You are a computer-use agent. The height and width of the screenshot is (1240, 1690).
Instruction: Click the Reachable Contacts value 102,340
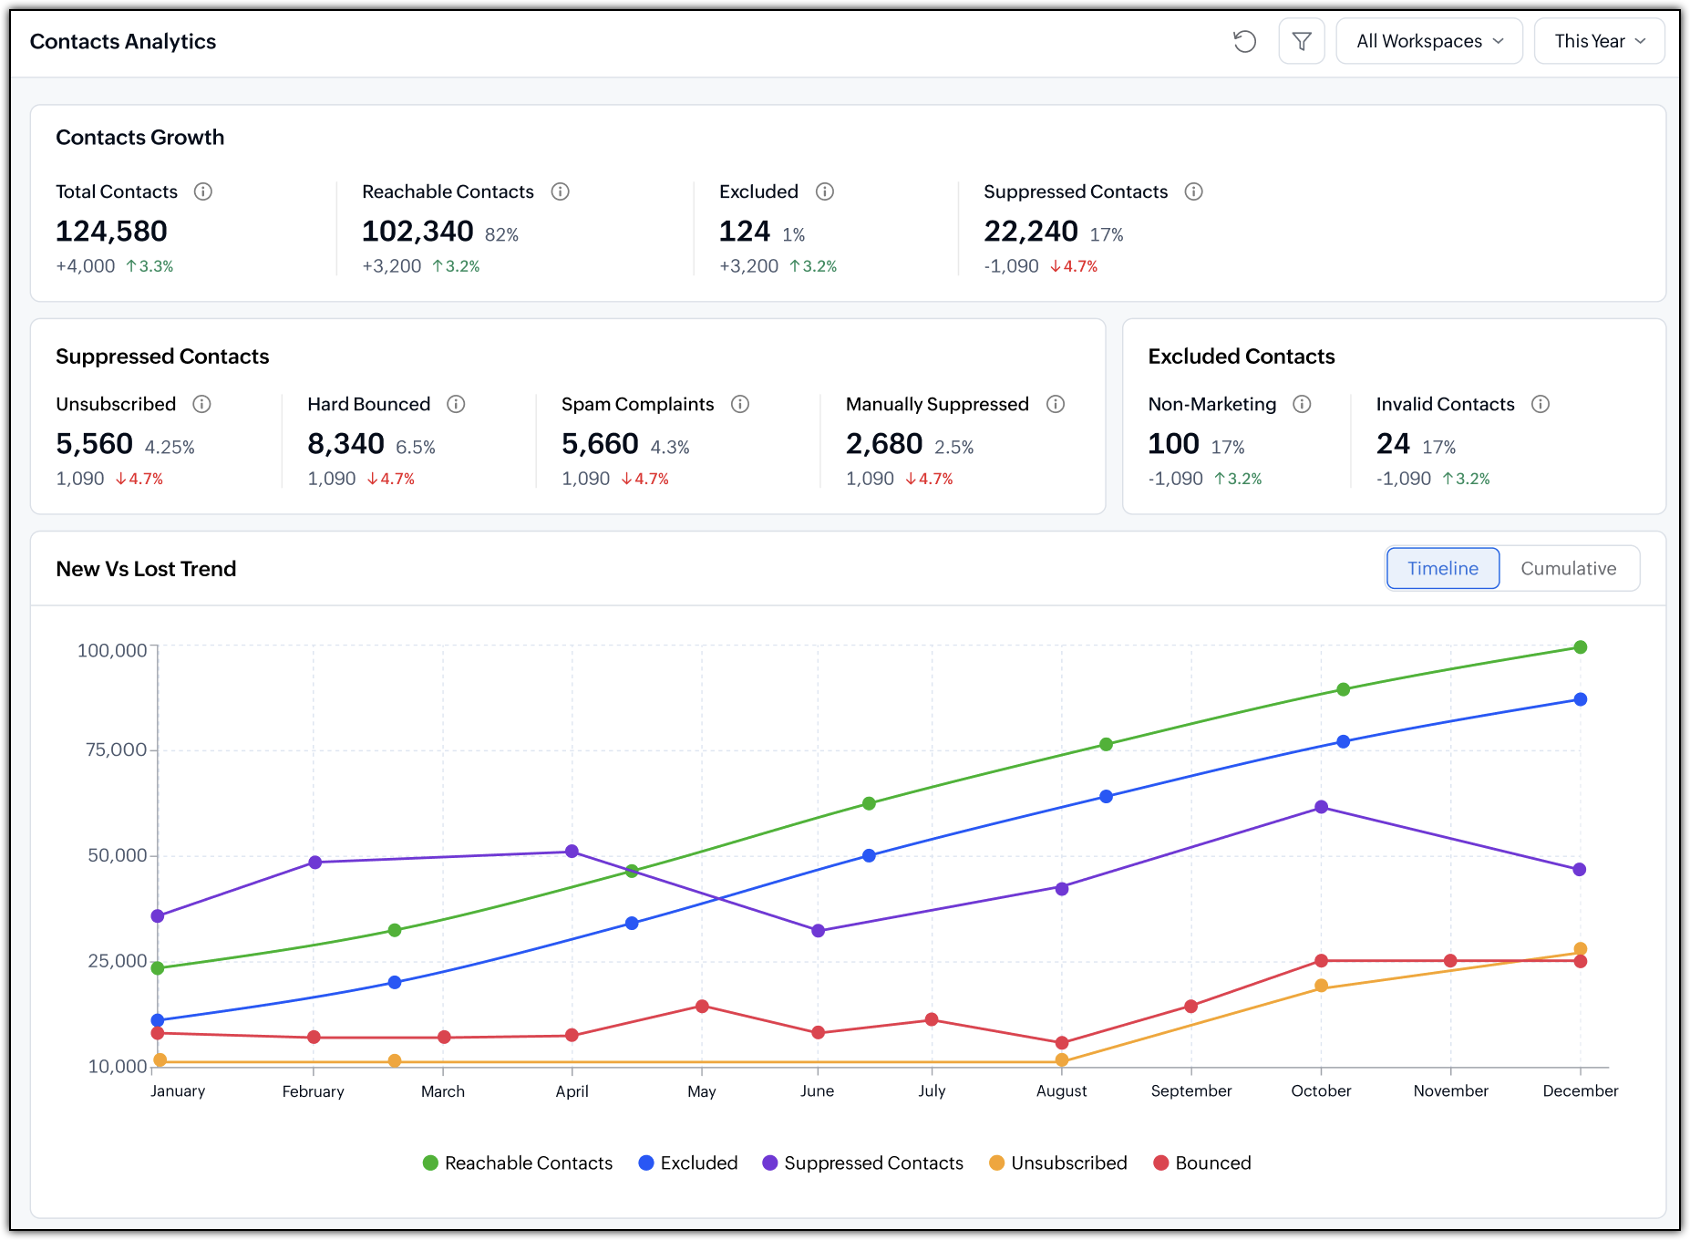tap(417, 232)
